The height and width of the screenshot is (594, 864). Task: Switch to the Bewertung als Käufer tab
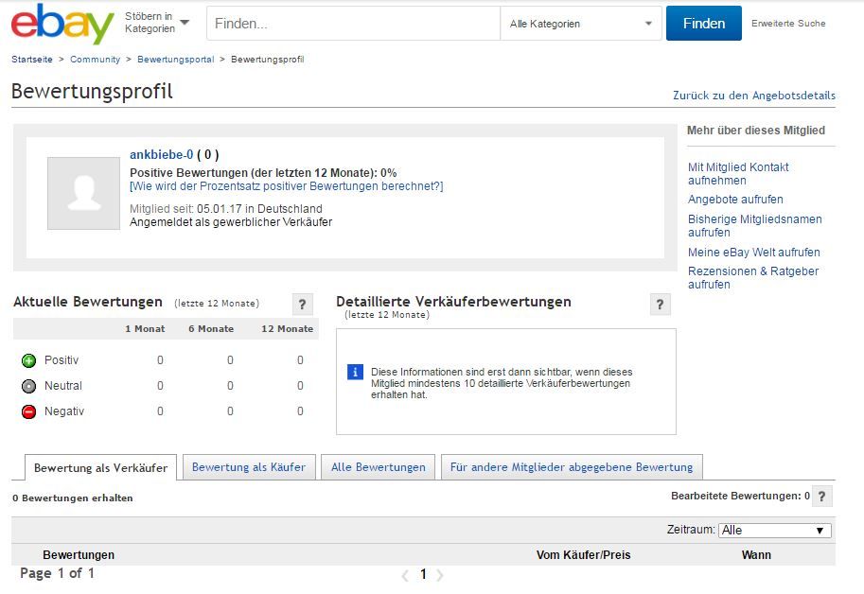coord(249,466)
